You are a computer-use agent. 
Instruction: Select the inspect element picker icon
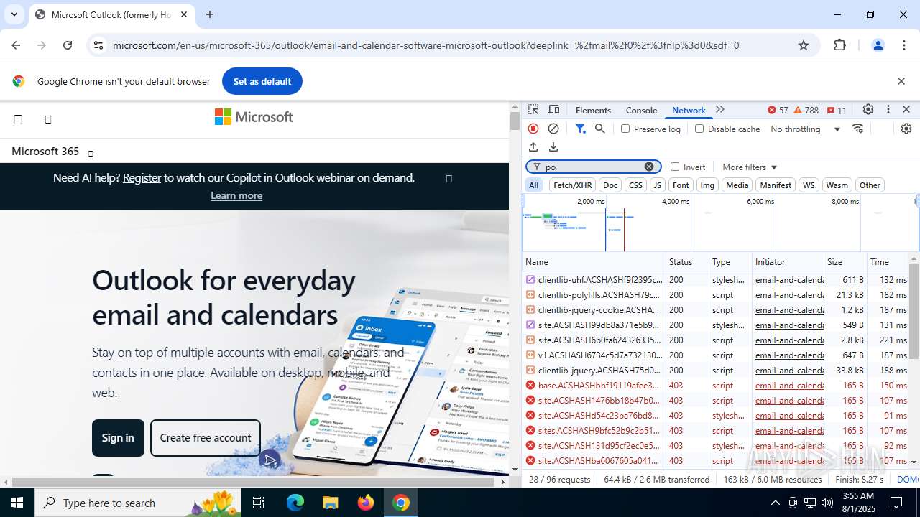point(533,110)
